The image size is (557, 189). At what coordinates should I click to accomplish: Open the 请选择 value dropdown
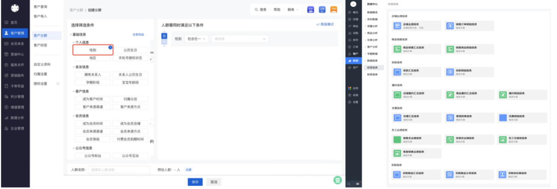click(x=240, y=39)
